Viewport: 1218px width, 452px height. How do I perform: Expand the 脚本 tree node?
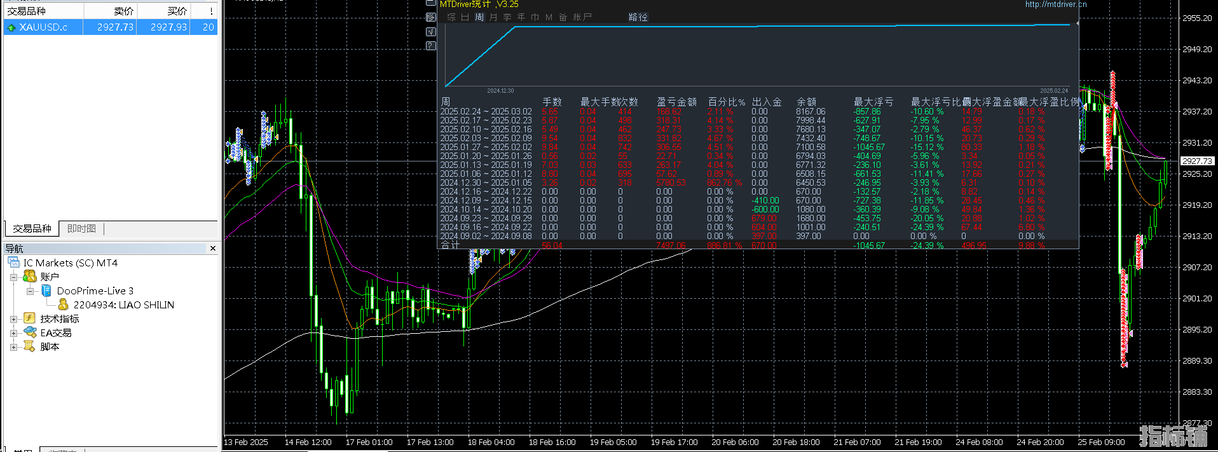click(13, 346)
